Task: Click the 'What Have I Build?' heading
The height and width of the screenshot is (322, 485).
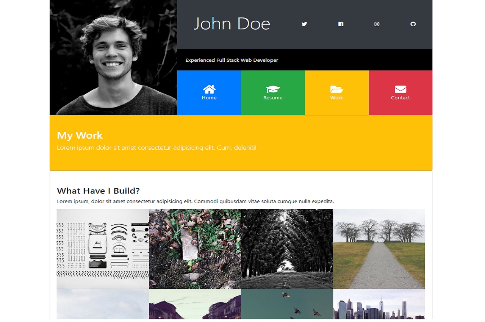Action: 99,191
